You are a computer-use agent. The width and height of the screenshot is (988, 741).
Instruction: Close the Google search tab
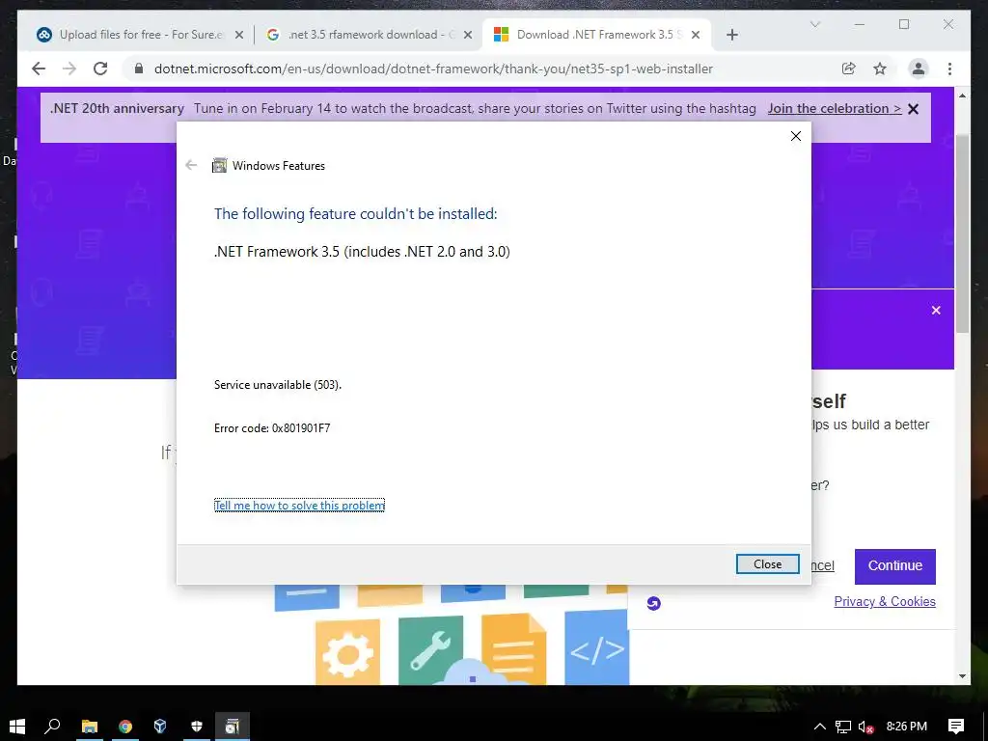point(468,35)
